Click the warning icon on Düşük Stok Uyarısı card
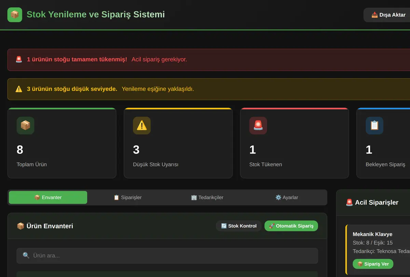The height and width of the screenshot is (277, 410). (x=142, y=126)
